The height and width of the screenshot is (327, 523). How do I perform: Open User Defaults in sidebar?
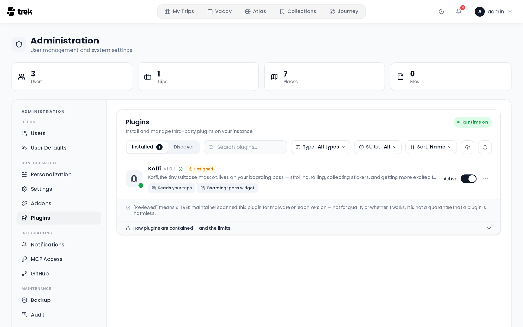point(59,148)
